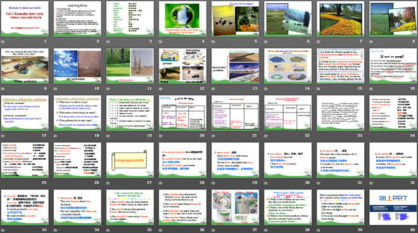This screenshot has height=233, width=418.
Task: Select slide 14 with recycling symbol images
Action: [288, 66]
